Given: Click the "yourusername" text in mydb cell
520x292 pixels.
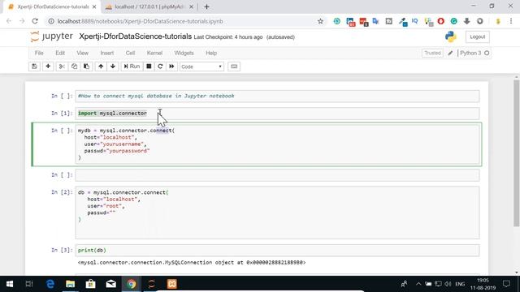Looking at the screenshot, I should 122,144.
